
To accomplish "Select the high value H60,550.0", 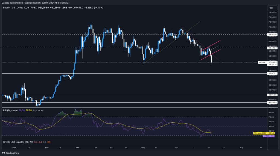I will click(55, 8).
